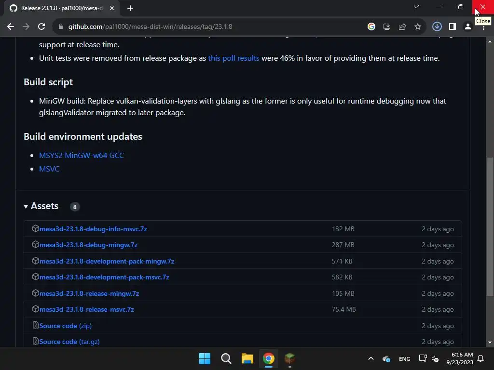Download Source code (tar.gz)
Viewport: 494px width, 370px height.
pyautogui.click(x=69, y=342)
